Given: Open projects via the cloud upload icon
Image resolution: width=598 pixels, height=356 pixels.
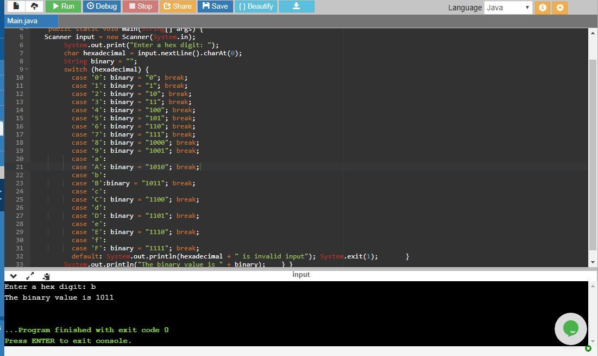Looking at the screenshot, I should point(34,6).
